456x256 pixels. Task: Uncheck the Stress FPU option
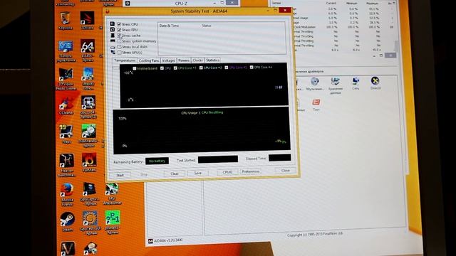(119, 30)
